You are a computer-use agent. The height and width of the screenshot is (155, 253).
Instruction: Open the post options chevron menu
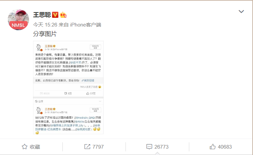pos(241,11)
